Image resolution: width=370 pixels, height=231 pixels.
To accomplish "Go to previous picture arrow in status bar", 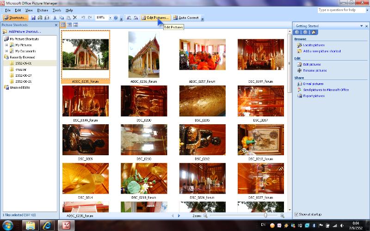I will [x=173, y=216].
